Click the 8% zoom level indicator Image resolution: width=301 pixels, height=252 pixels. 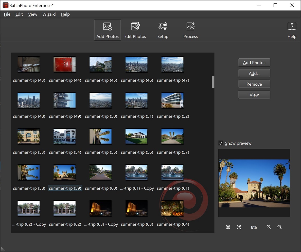pos(254,227)
